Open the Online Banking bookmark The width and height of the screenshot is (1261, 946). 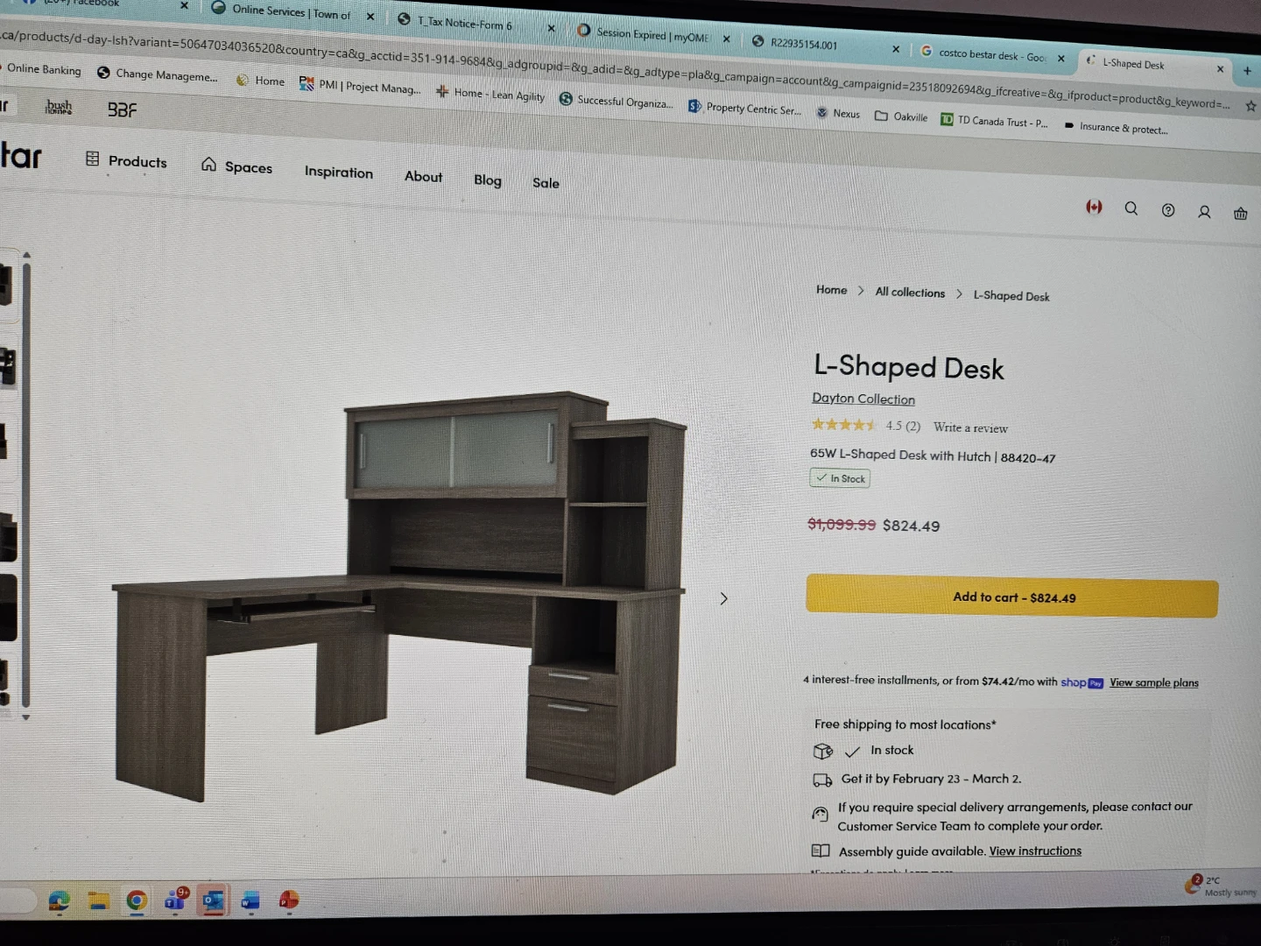[43, 69]
